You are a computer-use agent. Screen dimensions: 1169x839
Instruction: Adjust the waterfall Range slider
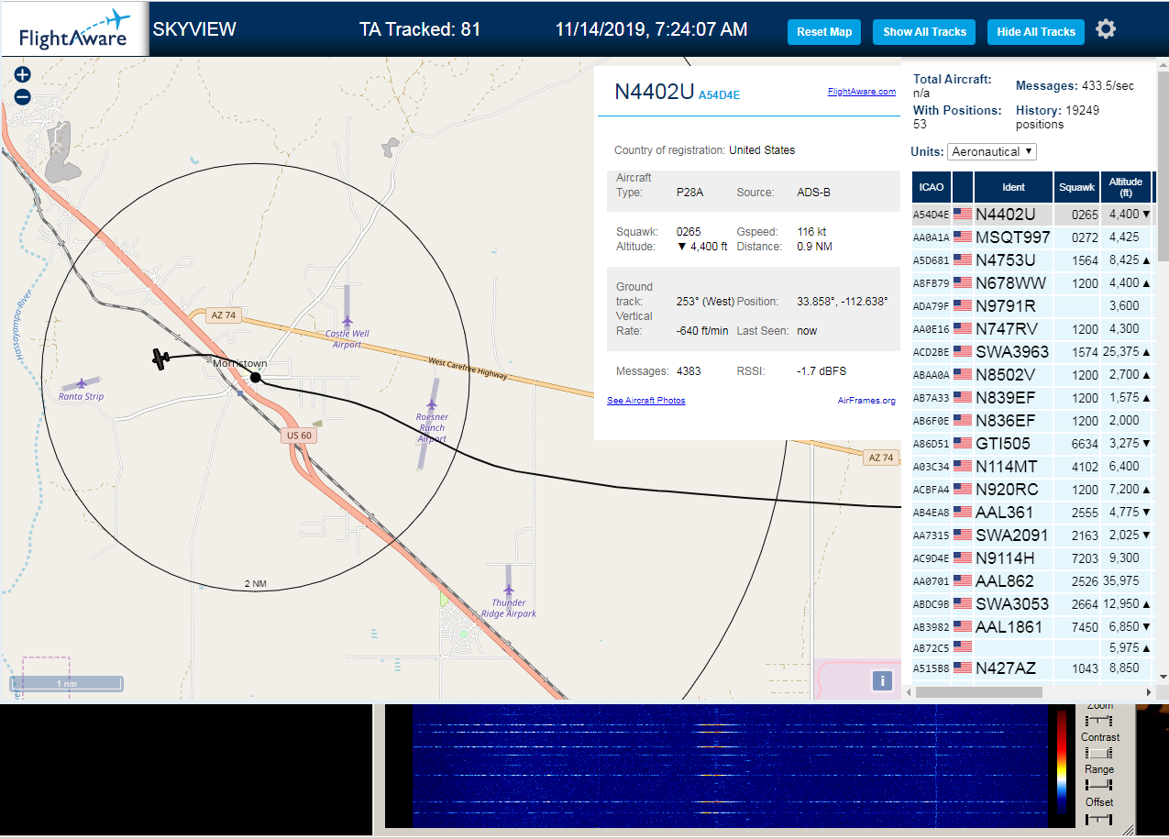tap(1098, 785)
